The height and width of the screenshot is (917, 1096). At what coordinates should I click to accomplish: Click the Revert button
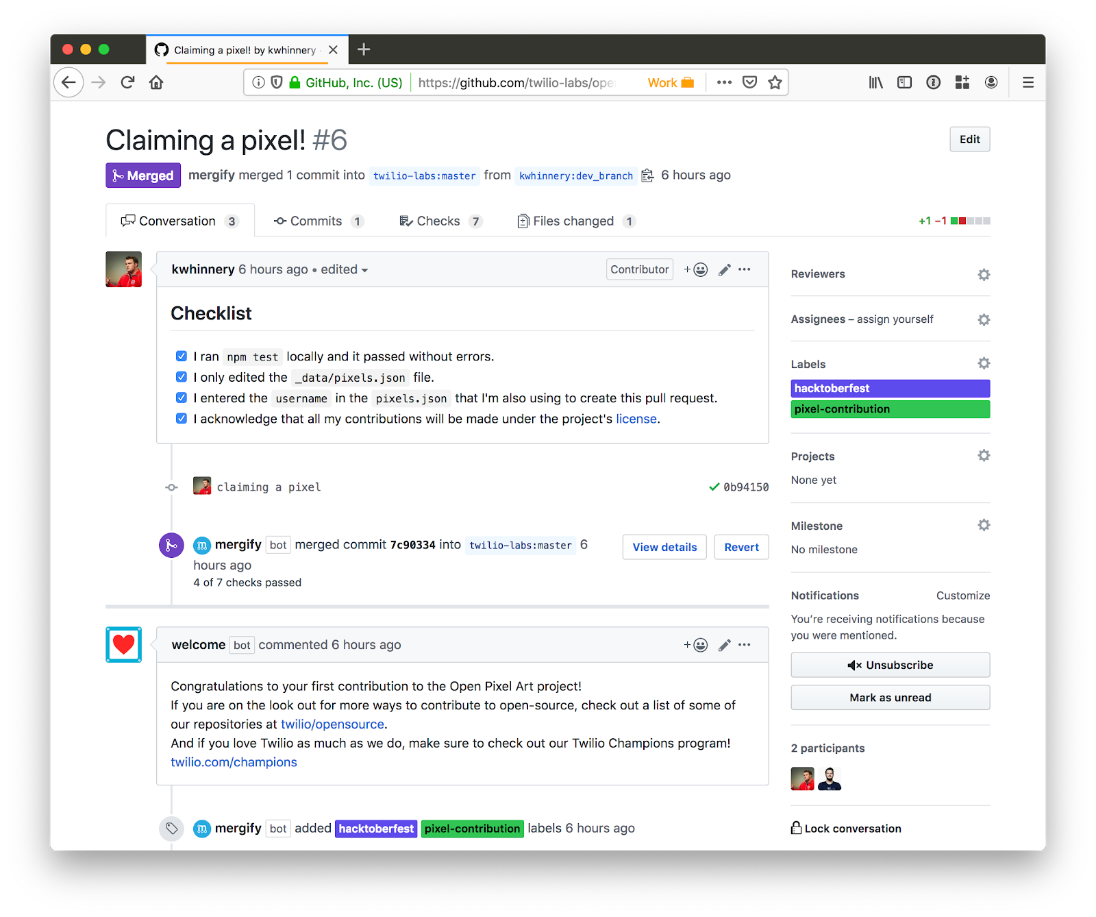[741, 547]
